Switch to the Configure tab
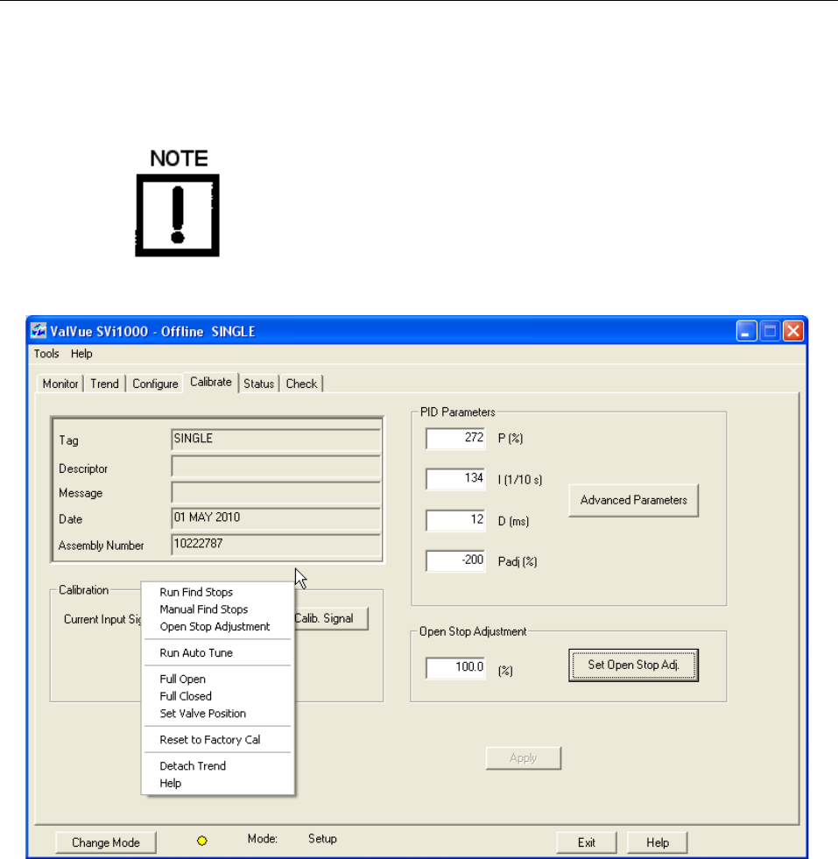 pyautogui.click(x=155, y=384)
